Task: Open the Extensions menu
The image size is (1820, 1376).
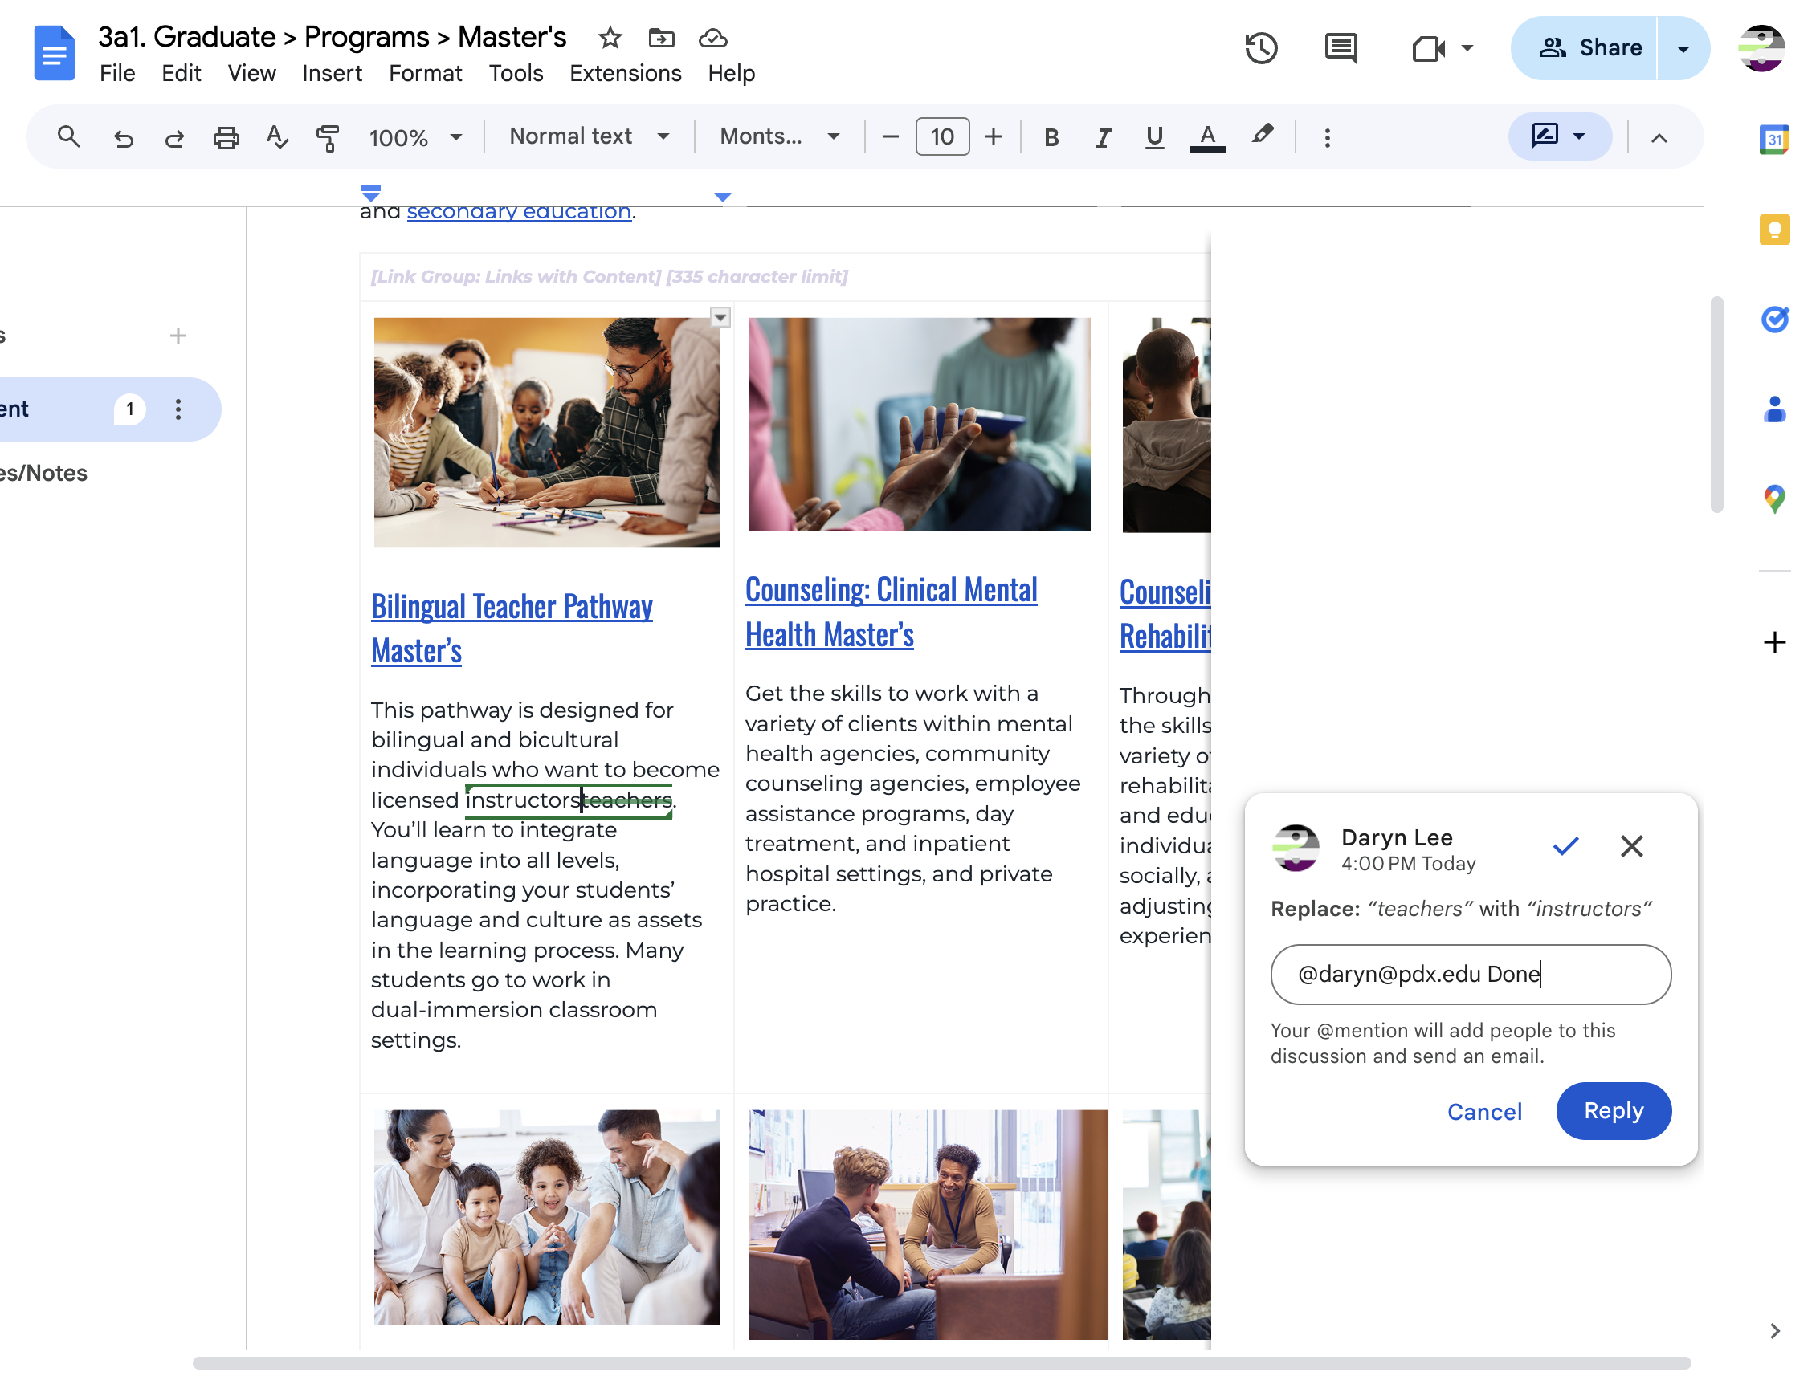Action: click(x=626, y=73)
